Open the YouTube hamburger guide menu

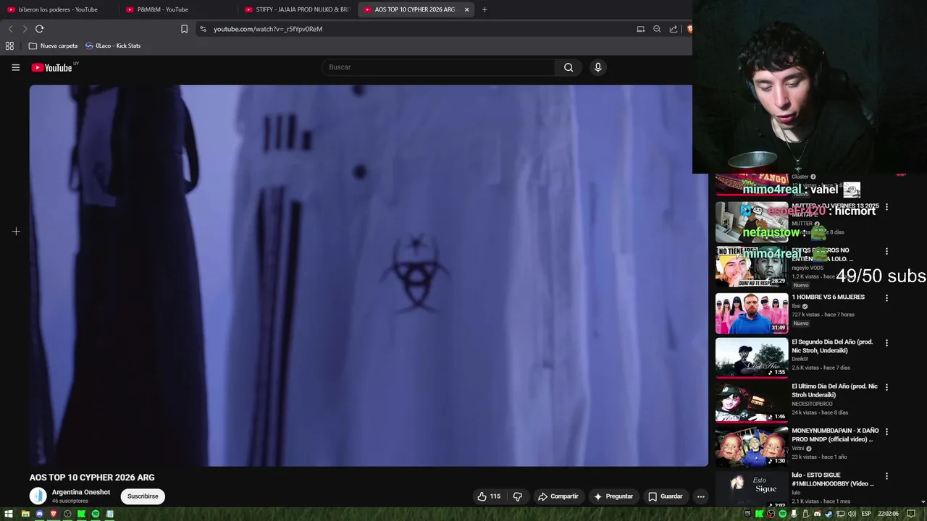(15, 67)
